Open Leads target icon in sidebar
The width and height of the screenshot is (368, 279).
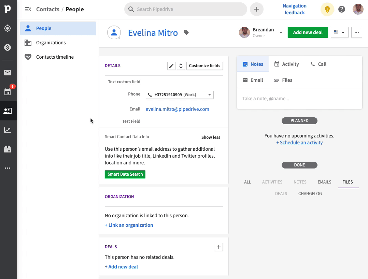coord(8,28)
